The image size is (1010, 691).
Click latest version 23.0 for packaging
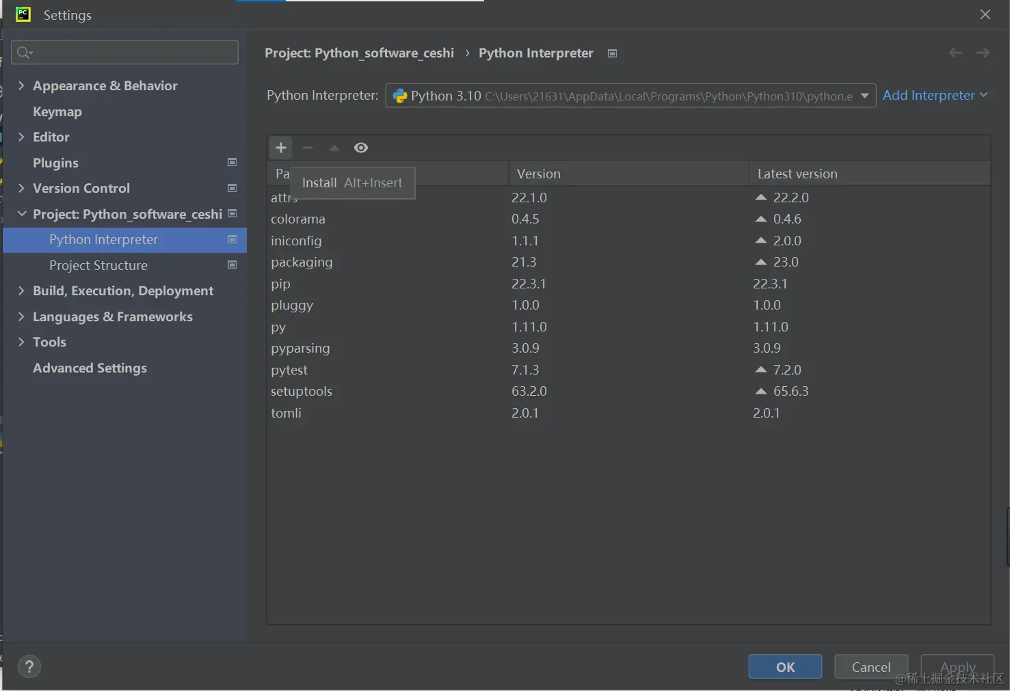click(x=786, y=262)
